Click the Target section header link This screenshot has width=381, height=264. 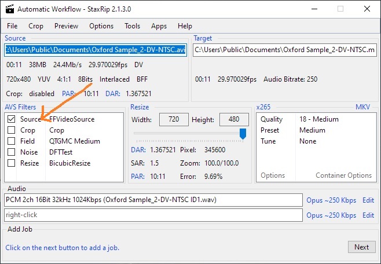click(203, 38)
